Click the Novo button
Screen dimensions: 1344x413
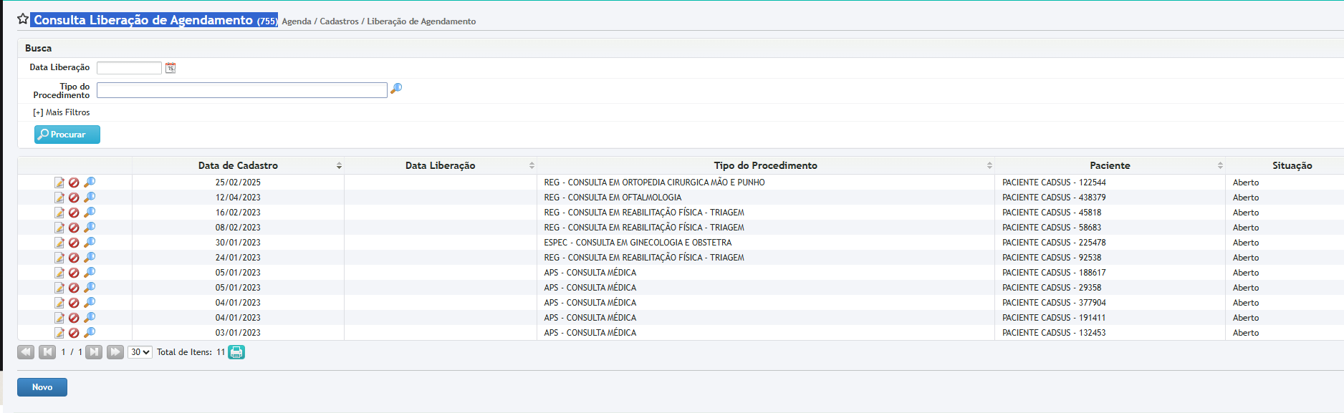click(x=42, y=387)
